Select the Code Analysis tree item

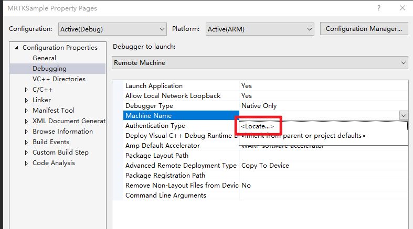point(54,163)
